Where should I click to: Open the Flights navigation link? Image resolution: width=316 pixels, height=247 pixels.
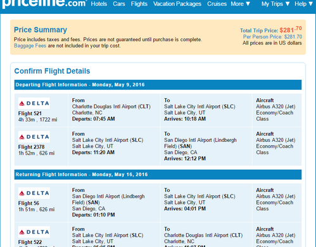point(139,4)
